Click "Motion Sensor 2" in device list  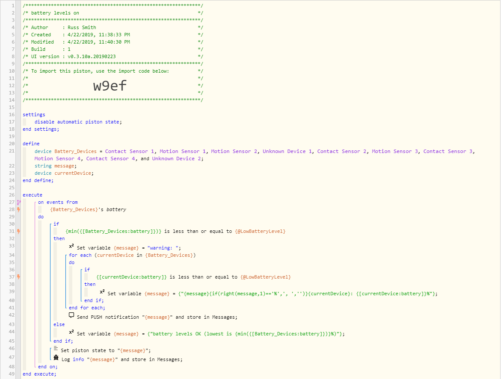pyautogui.click(x=234, y=151)
